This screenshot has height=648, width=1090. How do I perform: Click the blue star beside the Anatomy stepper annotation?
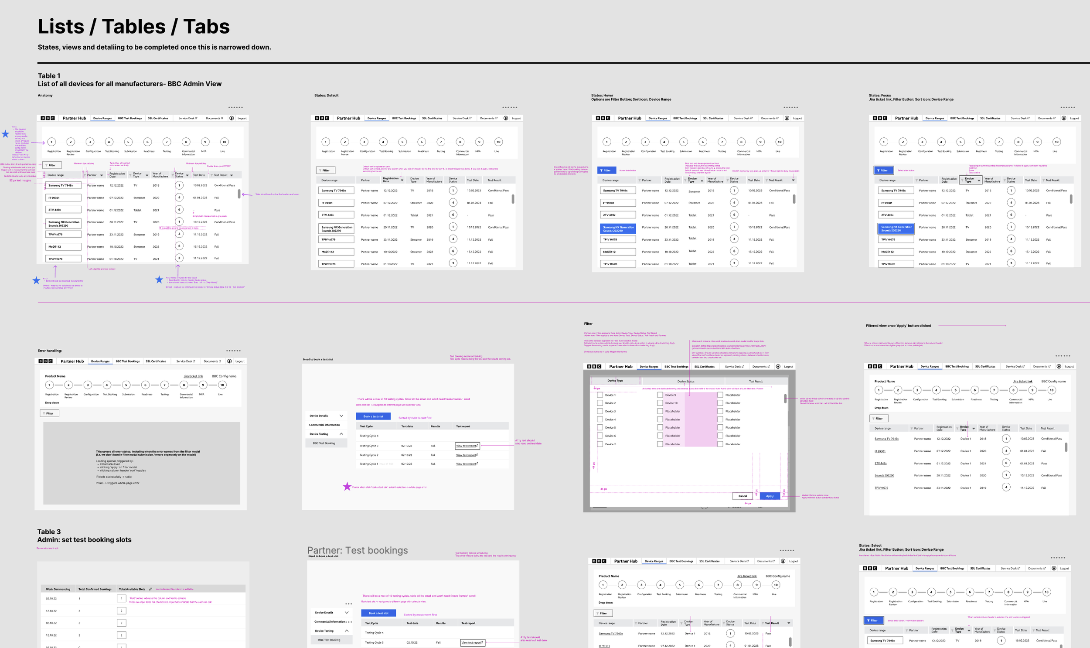[5, 134]
